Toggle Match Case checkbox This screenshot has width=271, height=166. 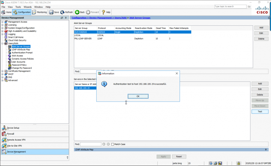point(113,144)
